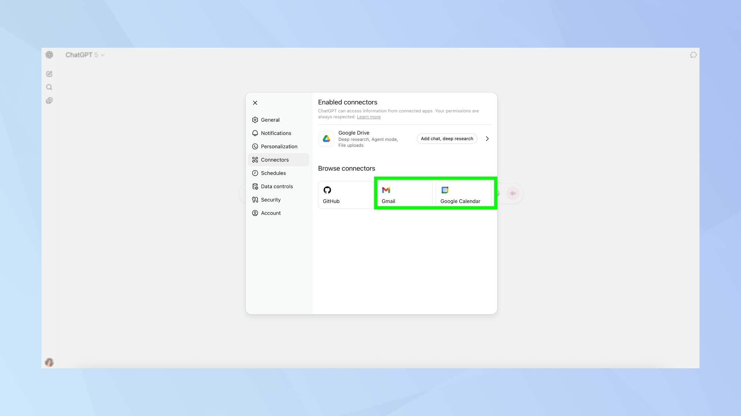Screen dimensions: 741x416
Task: Open the Learn more link about permissions
Action: (368, 116)
